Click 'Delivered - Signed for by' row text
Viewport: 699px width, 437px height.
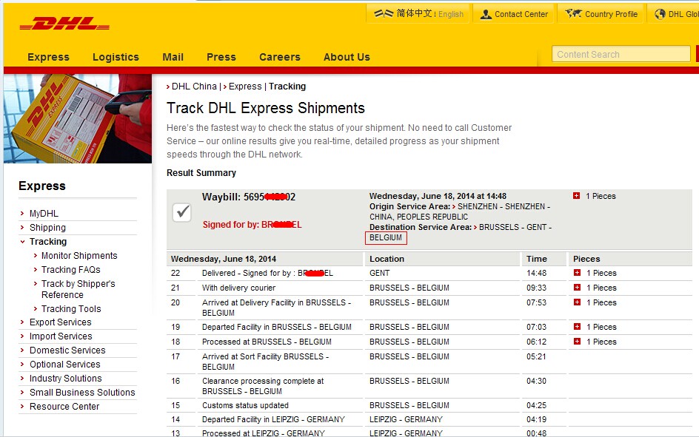point(267,274)
